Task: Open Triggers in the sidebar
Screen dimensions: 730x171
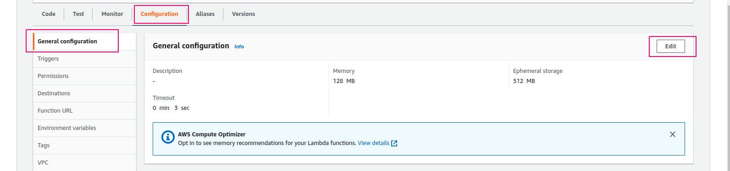Action: [84, 59]
